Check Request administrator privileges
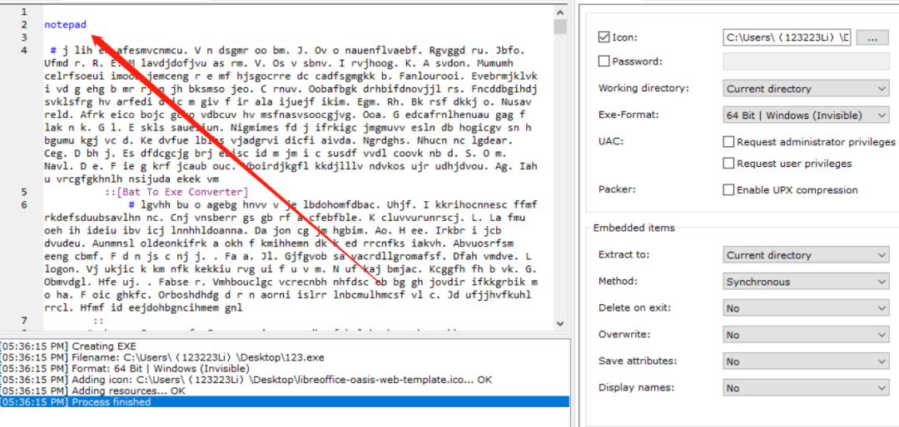 (728, 141)
